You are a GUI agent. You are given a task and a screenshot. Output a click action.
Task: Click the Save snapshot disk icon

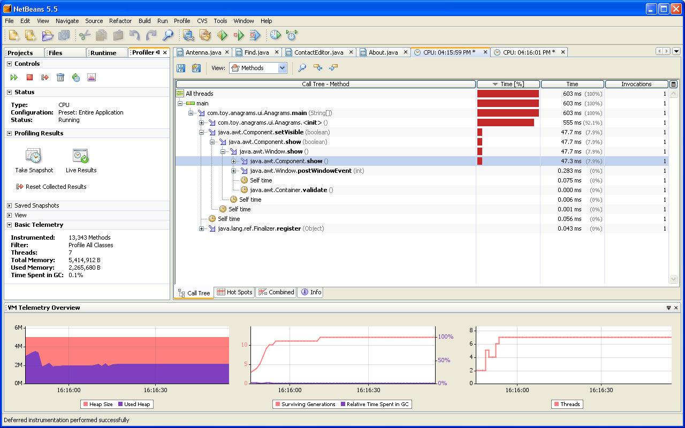pyautogui.click(x=181, y=68)
